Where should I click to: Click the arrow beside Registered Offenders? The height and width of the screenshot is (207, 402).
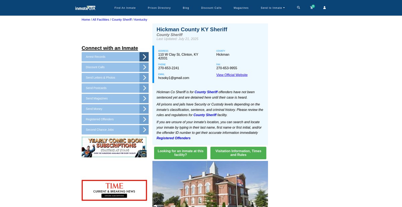[x=144, y=119]
